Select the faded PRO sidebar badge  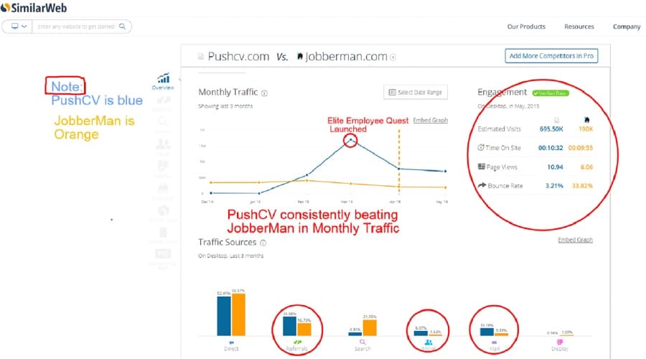pos(163,253)
